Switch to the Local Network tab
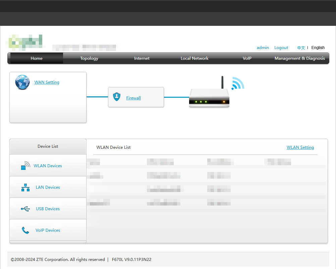Image resolution: width=336 pixels, height=269 pixels. pos(194,58)
